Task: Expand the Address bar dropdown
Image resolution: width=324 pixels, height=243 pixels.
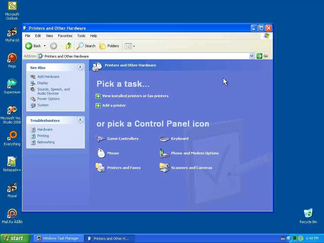Action: [252, 56]
